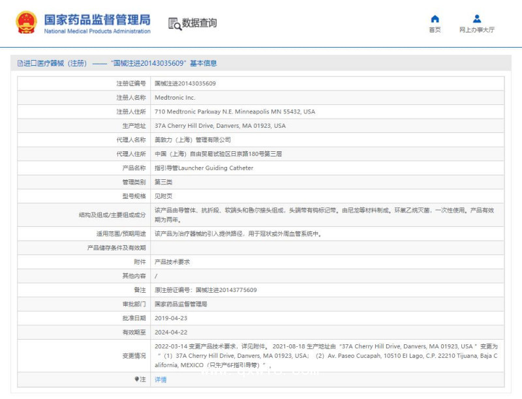Screen dimensions: 522x399
Task: Click the 网上办事大厅 person icon
Action: click(476, 18)
